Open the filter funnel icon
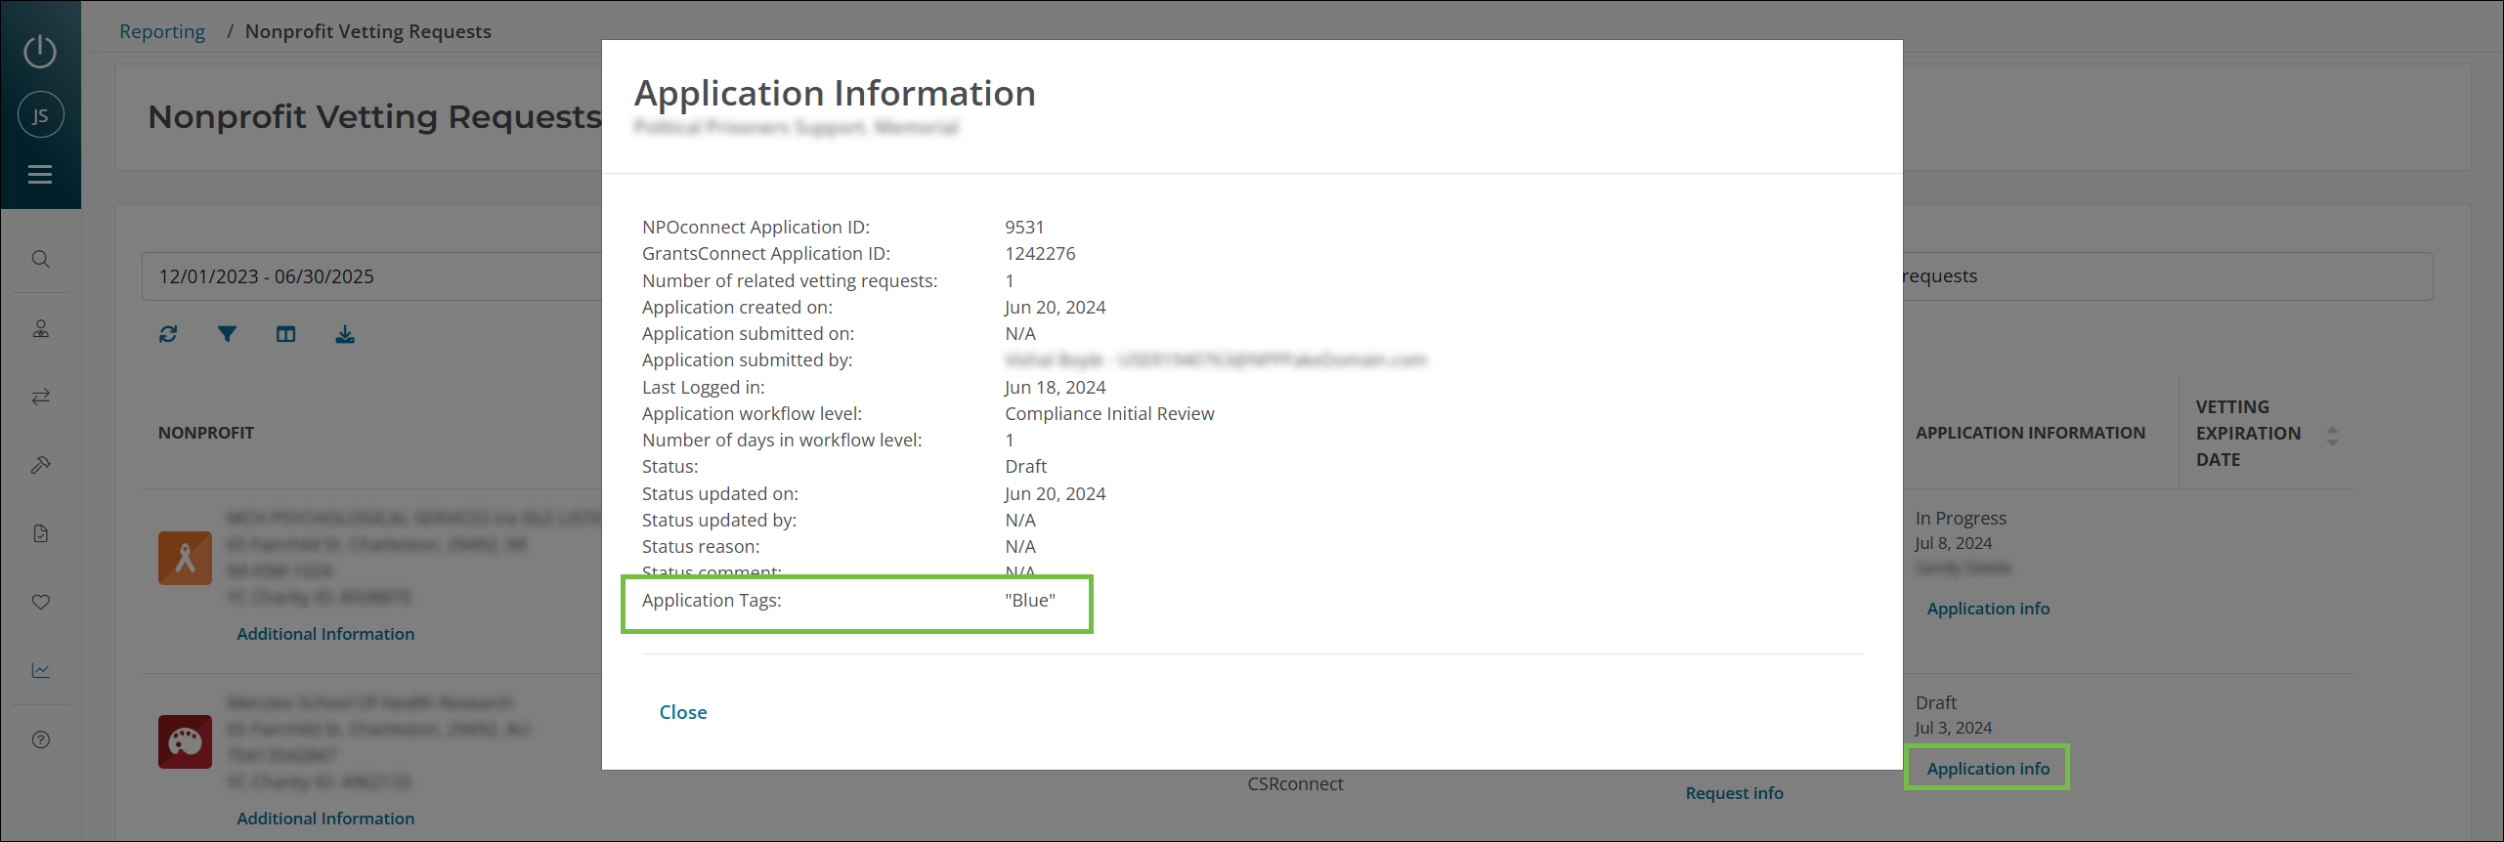Image resolution: width=2504 pixels, height=842 pixels. click(x=227, y=334)
